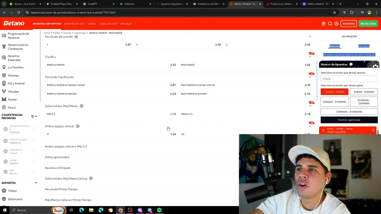Collapse Competencias Favoritas section
Screen dimensions: 381x214
36,116
